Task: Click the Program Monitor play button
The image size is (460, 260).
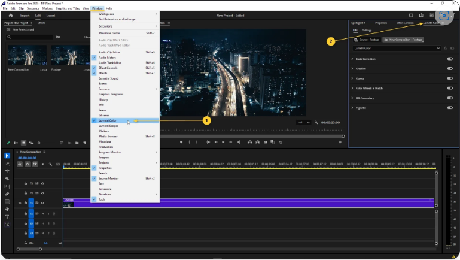Action: tap(223, 142)
